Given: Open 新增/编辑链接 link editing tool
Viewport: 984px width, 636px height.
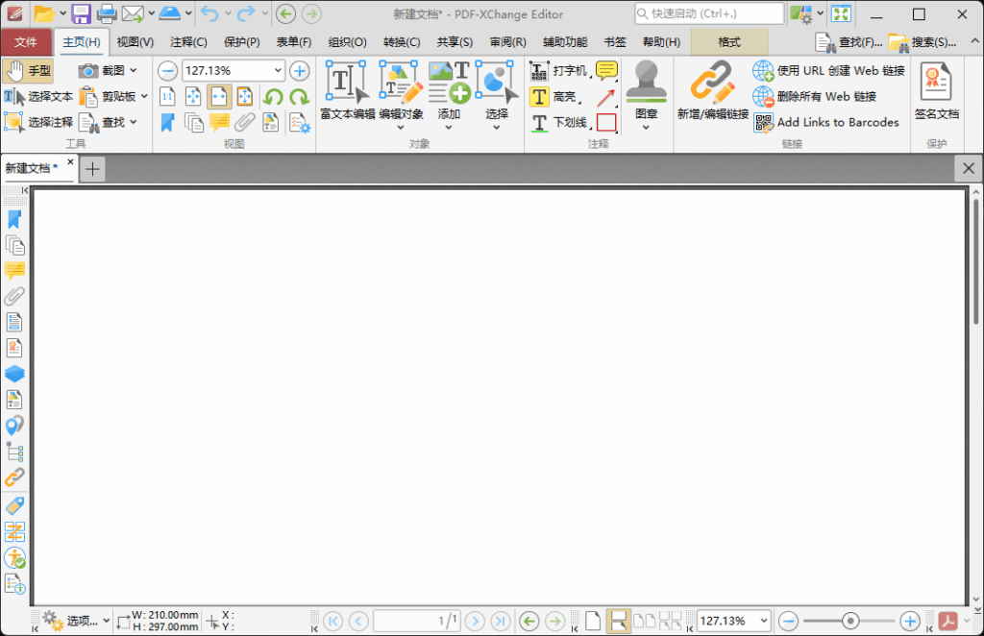Looking at the screenshot, I should click(713, 99).
